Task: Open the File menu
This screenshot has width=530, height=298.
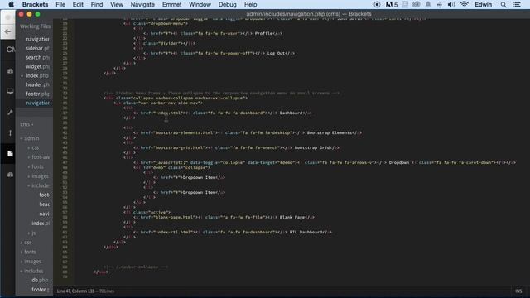Action: [60, 4]
